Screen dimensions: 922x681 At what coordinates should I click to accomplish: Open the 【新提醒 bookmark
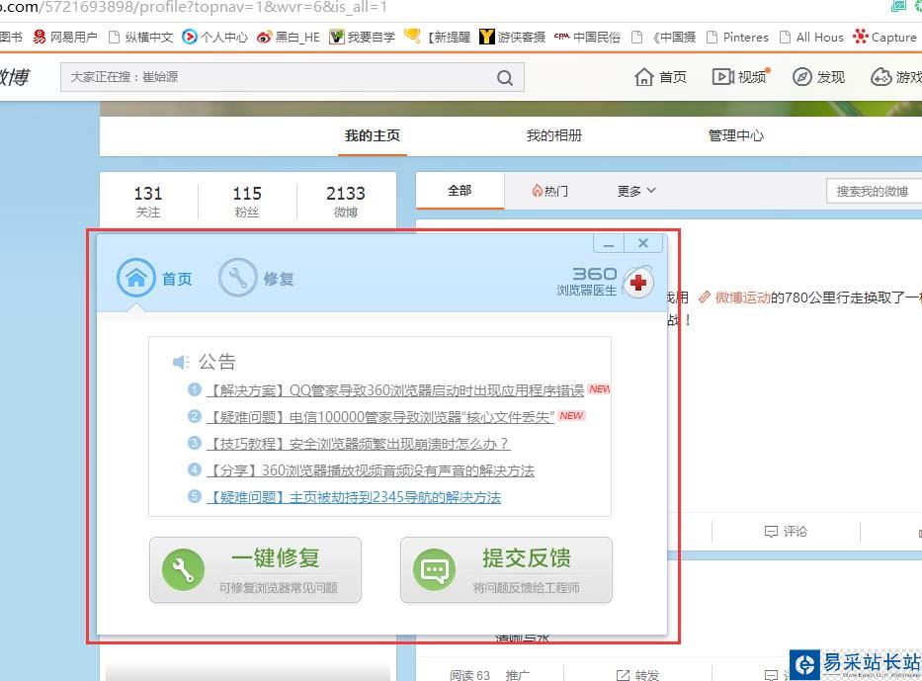pyautogui.click(x=438, y=37)
